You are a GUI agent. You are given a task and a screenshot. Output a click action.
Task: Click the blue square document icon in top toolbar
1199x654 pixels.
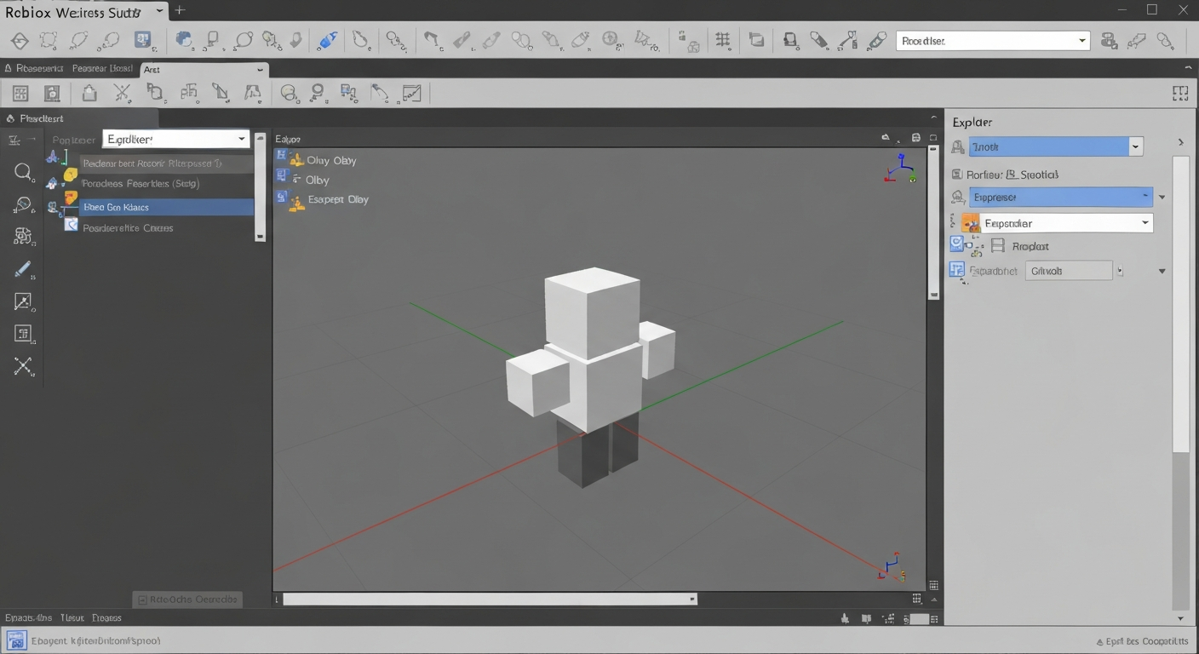tap(143, 40)
